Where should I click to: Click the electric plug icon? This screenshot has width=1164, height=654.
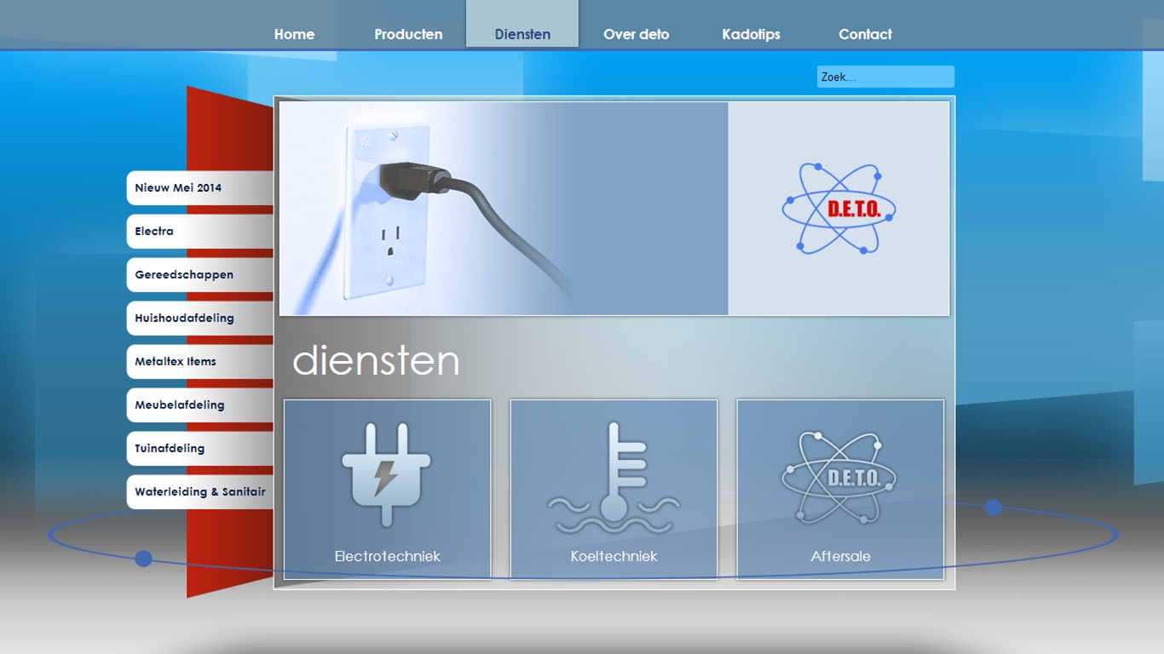tap(386, 473)
